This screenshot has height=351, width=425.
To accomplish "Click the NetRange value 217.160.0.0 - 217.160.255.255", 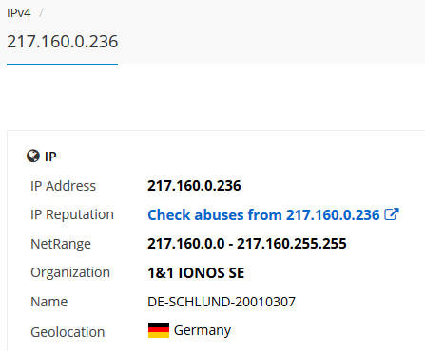I will click(247, 244).
